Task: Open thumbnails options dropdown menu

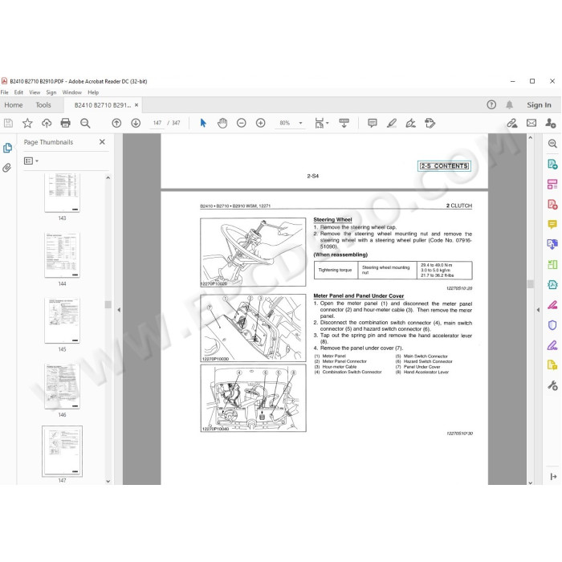Action: coord(31,161)
